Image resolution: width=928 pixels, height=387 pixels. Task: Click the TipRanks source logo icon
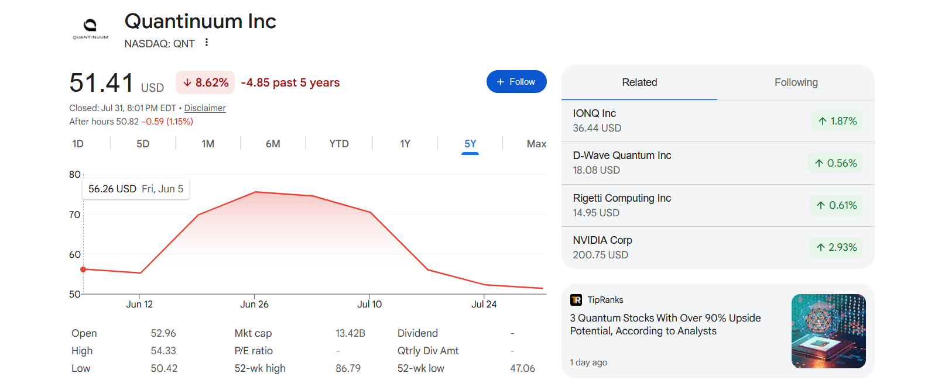click(x=576, y=300)
